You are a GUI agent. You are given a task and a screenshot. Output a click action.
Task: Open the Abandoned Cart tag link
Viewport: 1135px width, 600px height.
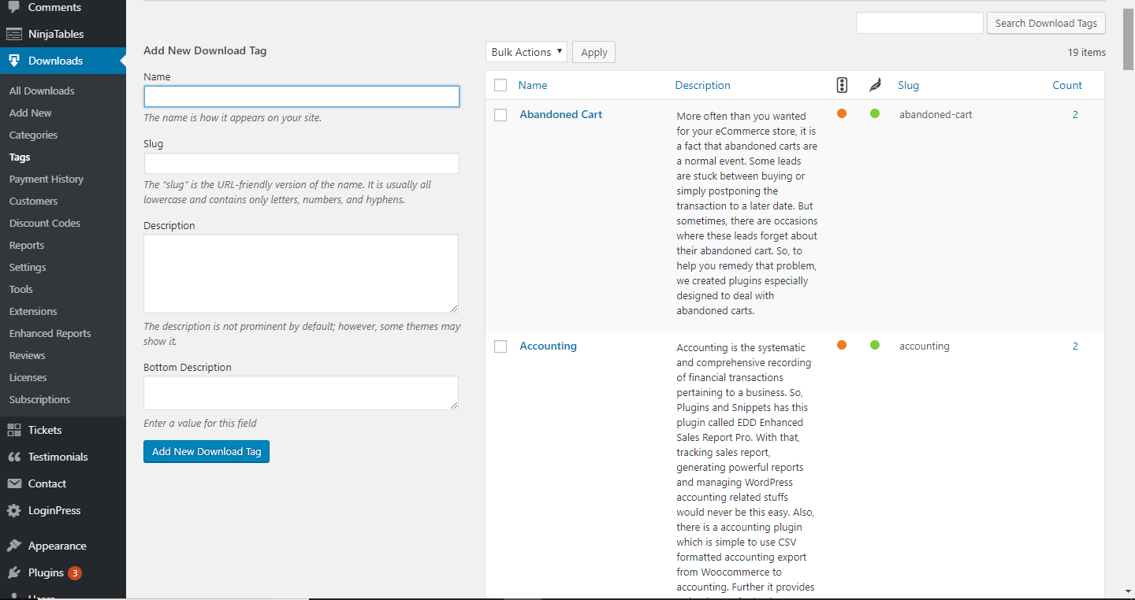pyautogui.click(x=560, y=114)
